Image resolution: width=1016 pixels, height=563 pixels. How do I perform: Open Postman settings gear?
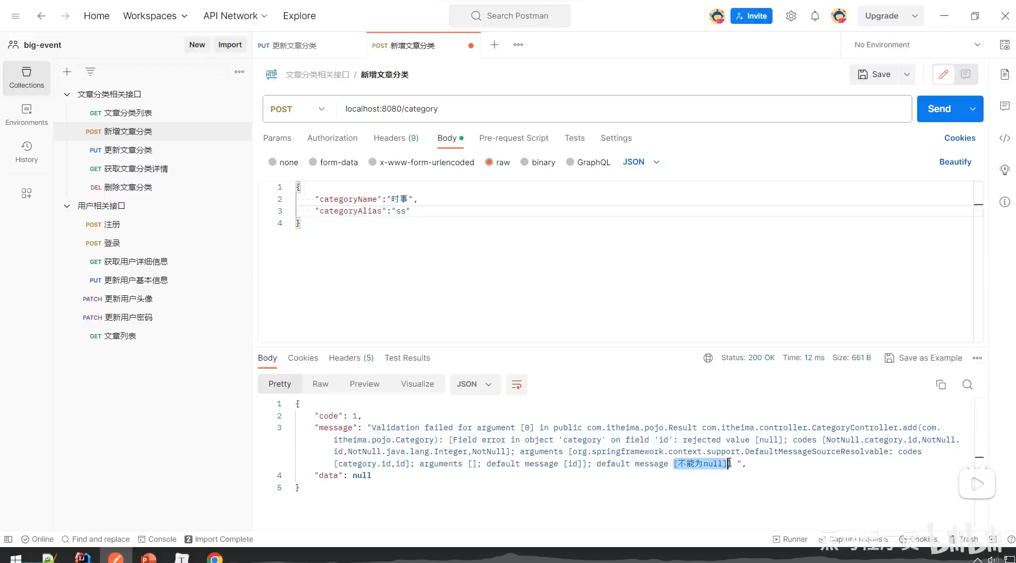[791, 16]
